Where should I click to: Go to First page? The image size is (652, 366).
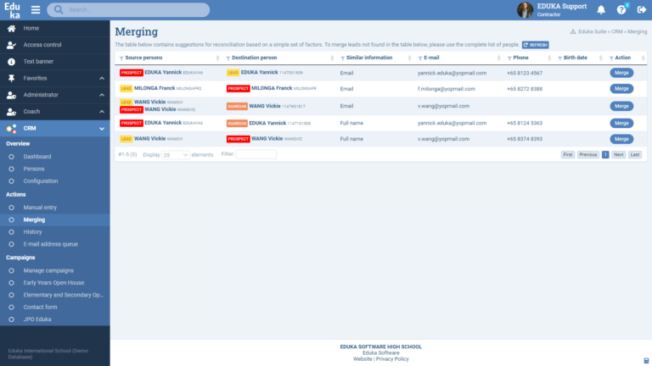point(568,155)
